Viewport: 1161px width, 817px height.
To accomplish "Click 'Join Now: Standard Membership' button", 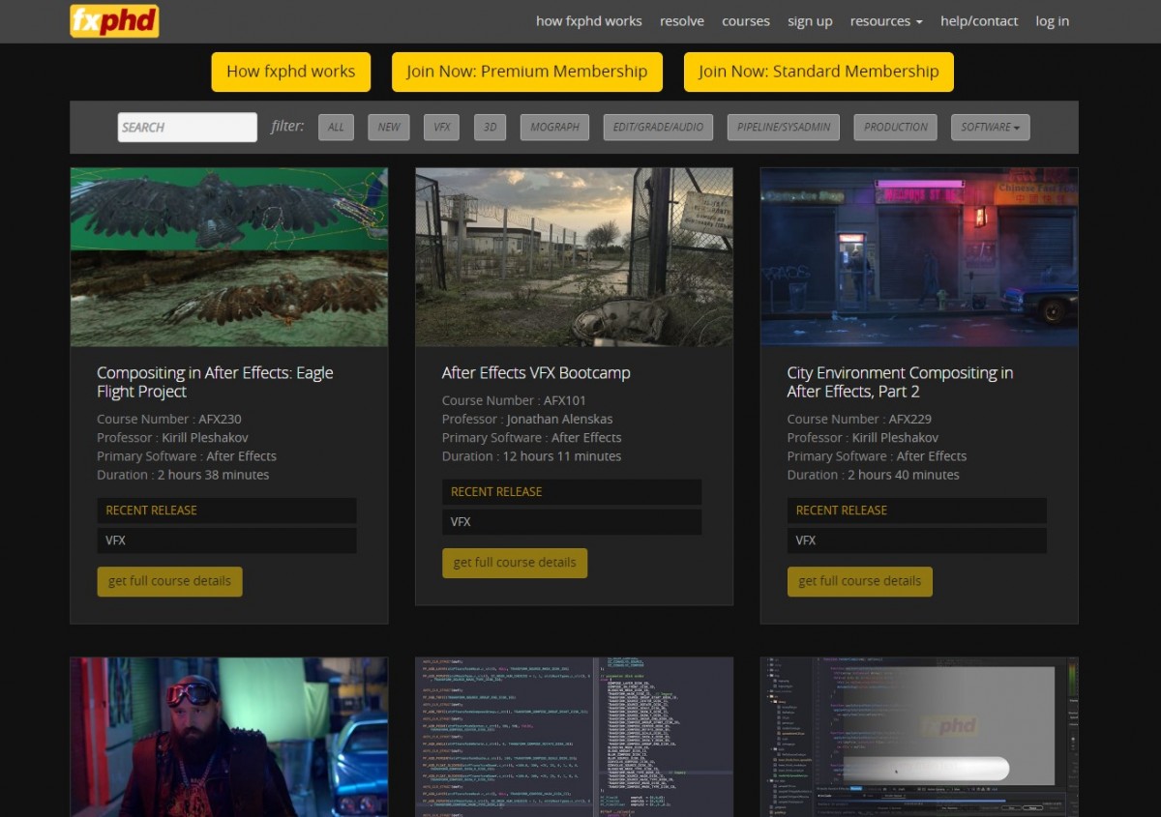I will [819, 72].
